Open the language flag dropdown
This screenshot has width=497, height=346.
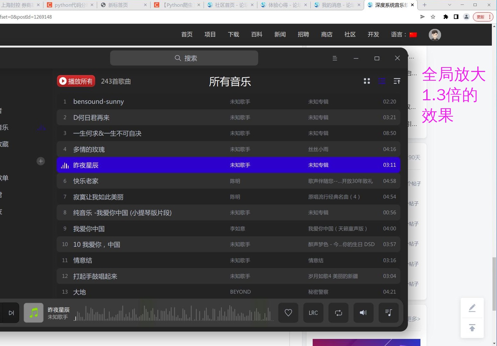coord(413,34)
